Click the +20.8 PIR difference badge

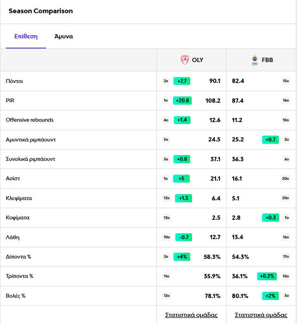182,100
